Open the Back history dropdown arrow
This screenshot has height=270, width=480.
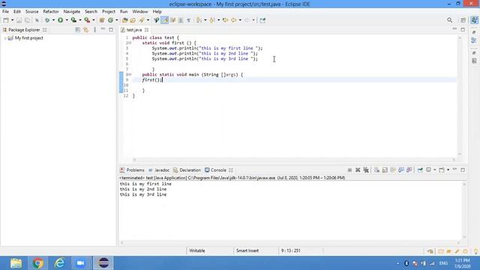pyautogui.click(x=240, y=20)
